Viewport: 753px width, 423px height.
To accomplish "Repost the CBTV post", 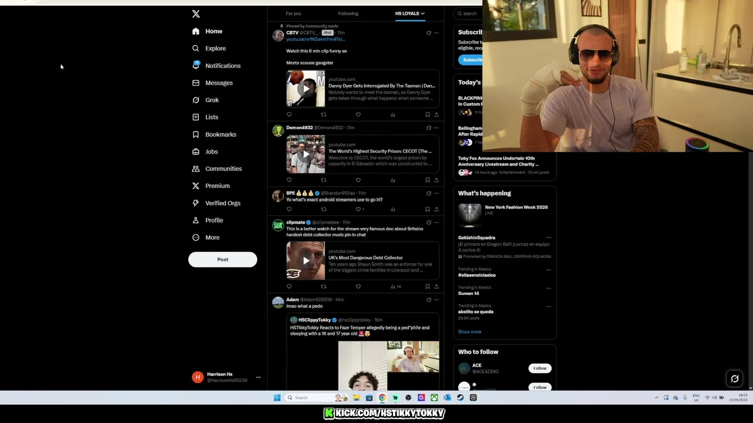I will tap(324, 115).
